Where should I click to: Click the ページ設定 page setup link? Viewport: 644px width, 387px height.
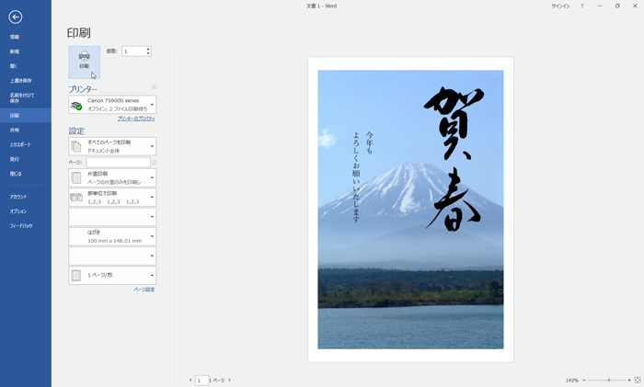(144, 290)
